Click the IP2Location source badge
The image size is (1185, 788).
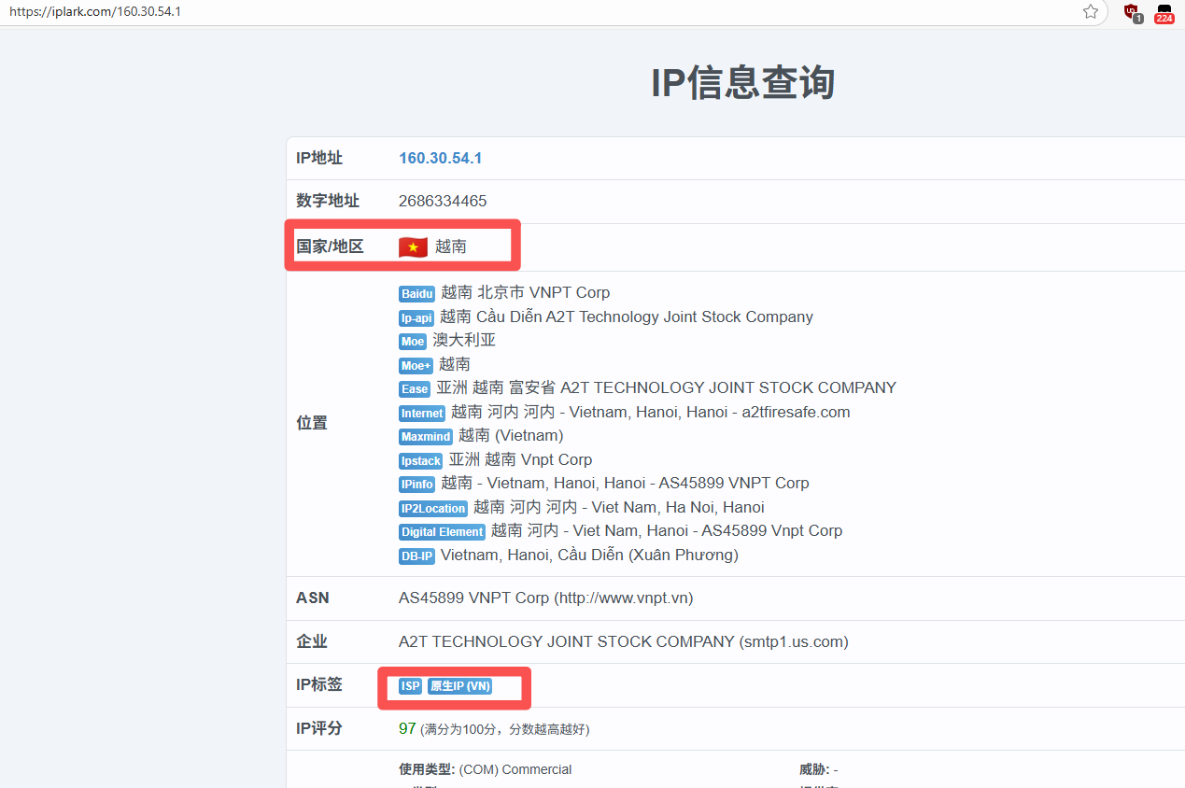[432, 509]
